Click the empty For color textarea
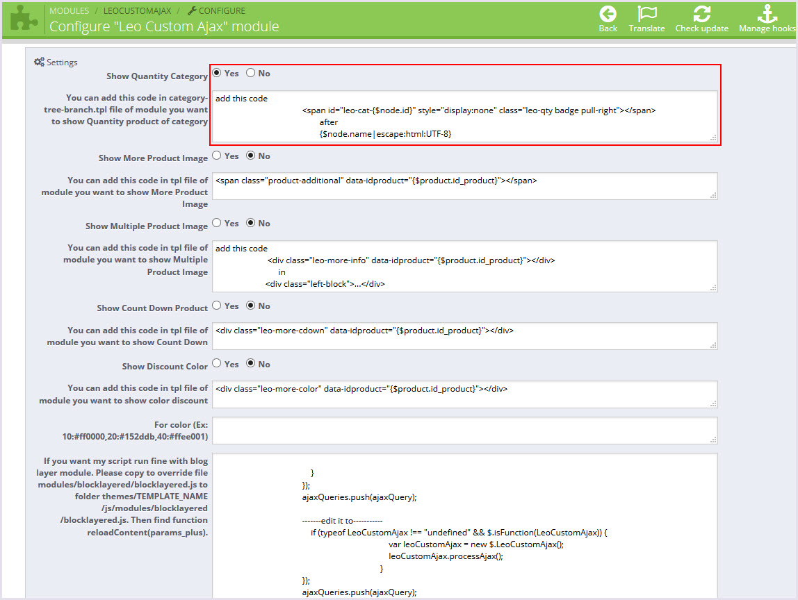798x600 pixels. pyautogui.click(x=464, y=430)
